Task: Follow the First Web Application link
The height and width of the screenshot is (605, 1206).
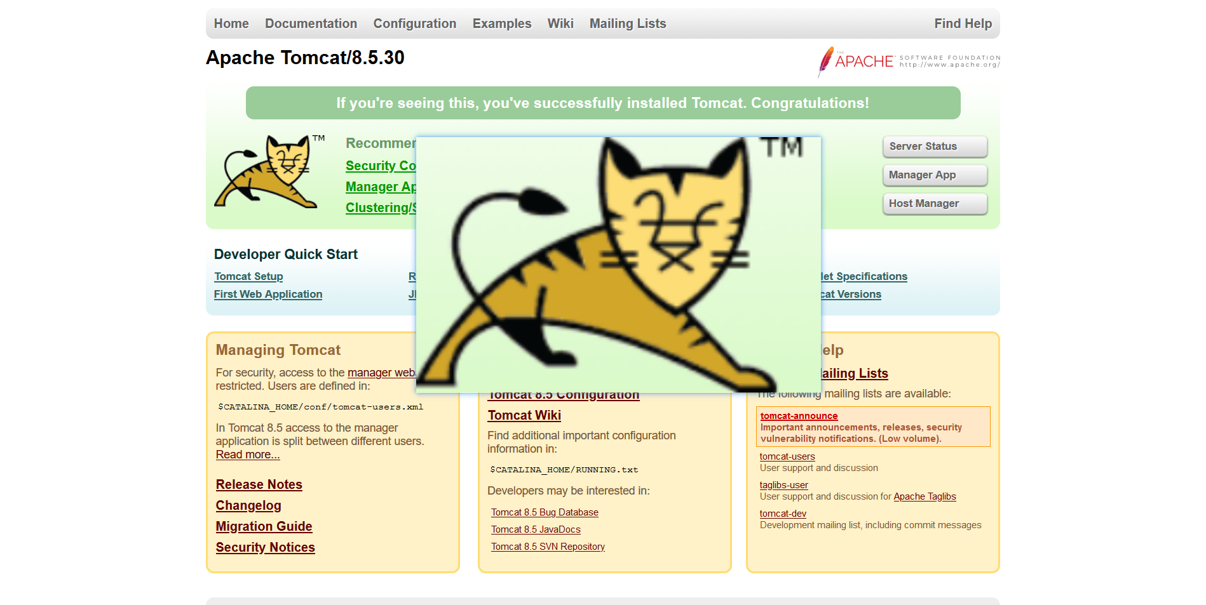Action: point(268,294)
